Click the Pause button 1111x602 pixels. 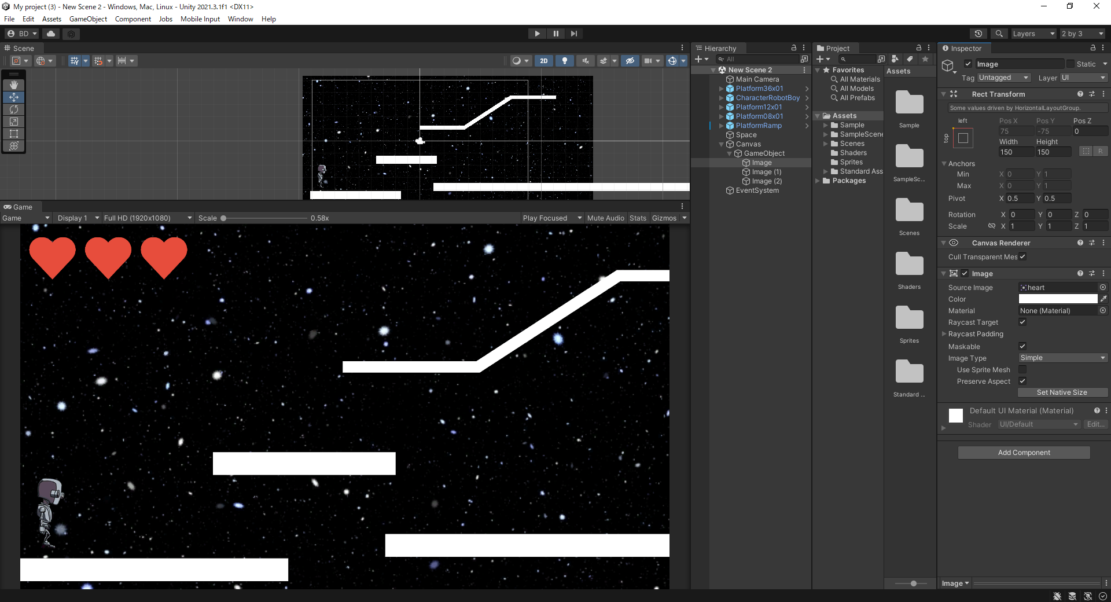[x=555, y=33]
